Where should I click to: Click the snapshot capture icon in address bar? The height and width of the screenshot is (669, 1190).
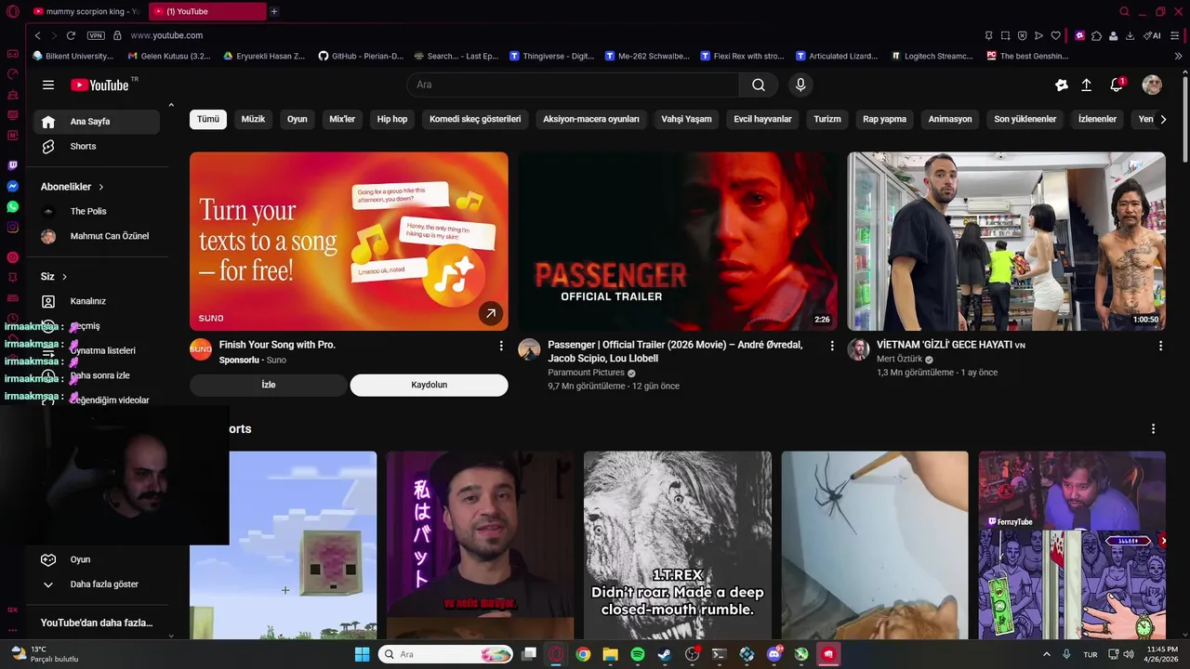pos(1005,35)
